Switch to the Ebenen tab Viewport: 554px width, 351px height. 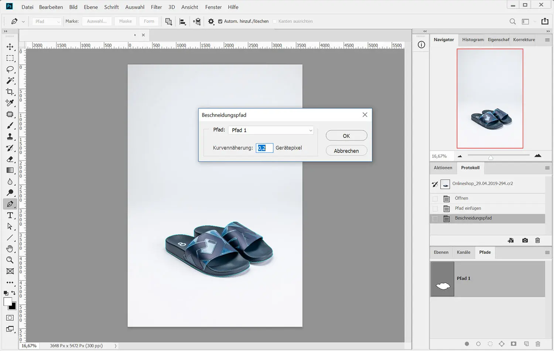441,252
